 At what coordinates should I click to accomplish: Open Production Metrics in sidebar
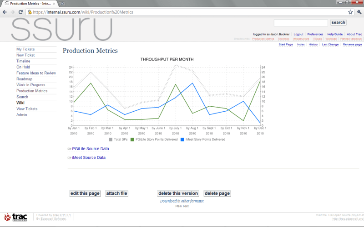click(x=32, y=91)
